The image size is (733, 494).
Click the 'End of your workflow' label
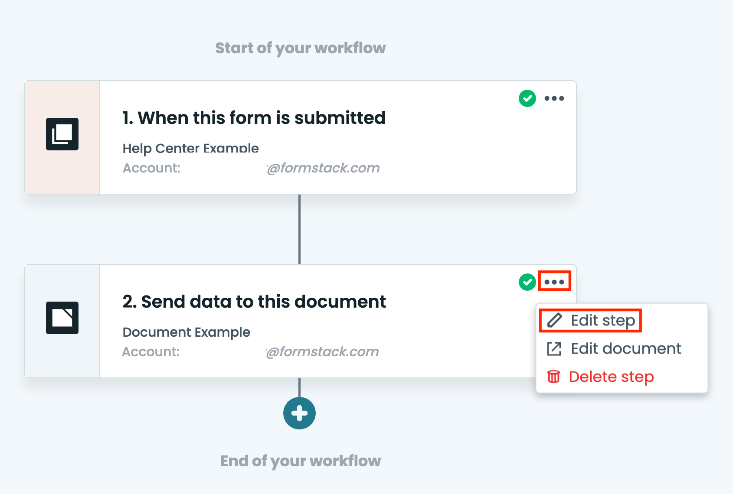coord(301,461)
